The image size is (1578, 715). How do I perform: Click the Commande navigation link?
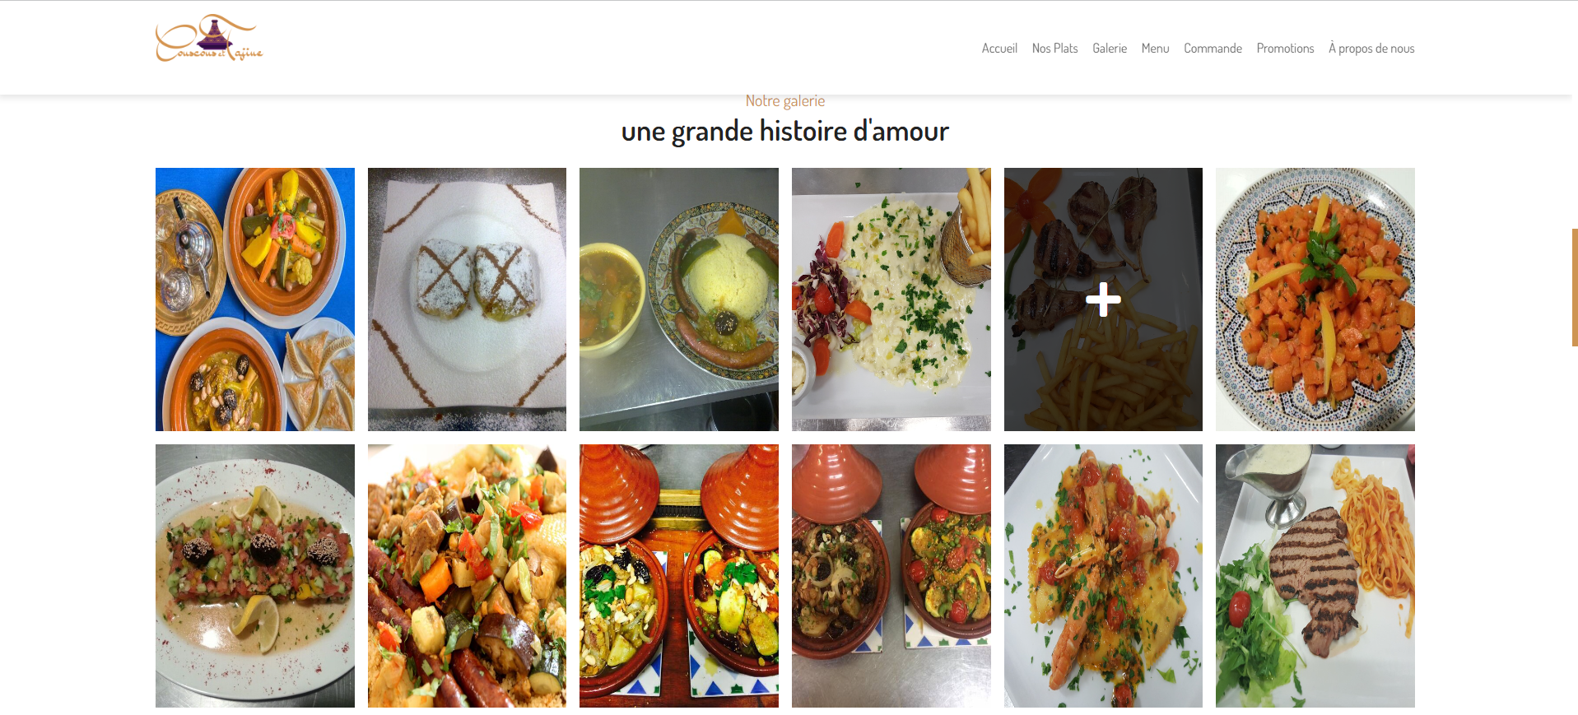(x=1213, y=49)
